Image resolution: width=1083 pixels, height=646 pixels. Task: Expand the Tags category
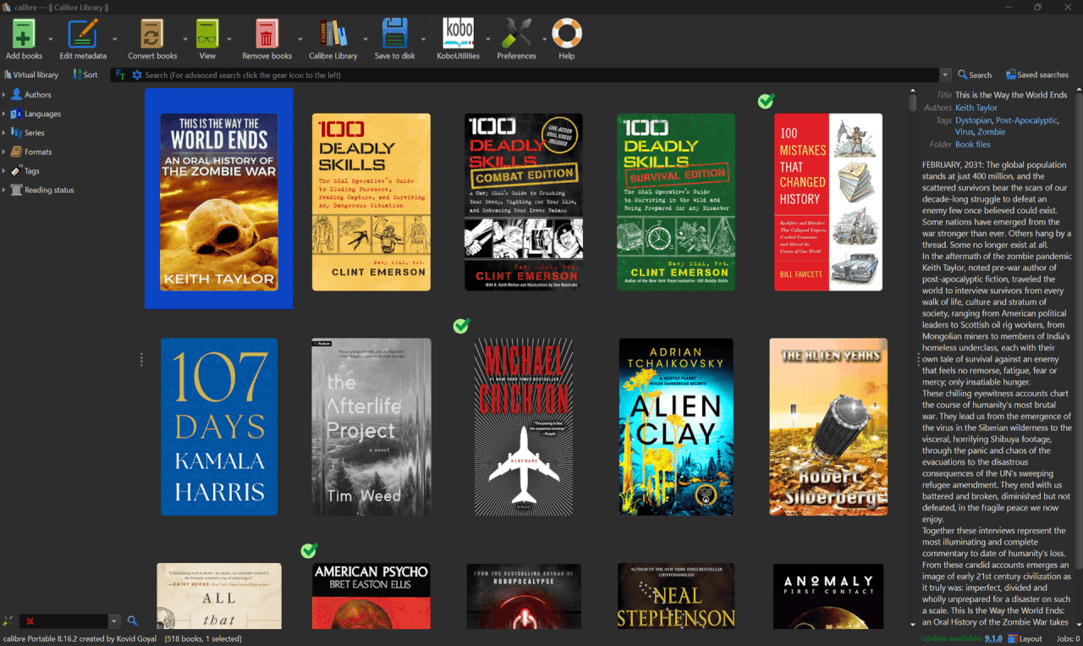pos(4,171)
